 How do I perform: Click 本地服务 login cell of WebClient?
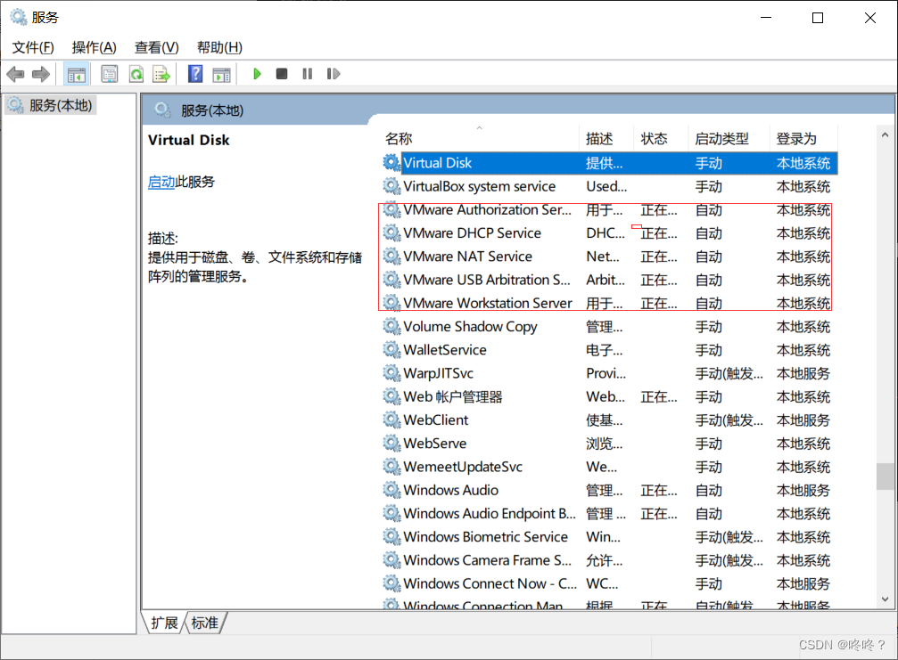[803, 420]
